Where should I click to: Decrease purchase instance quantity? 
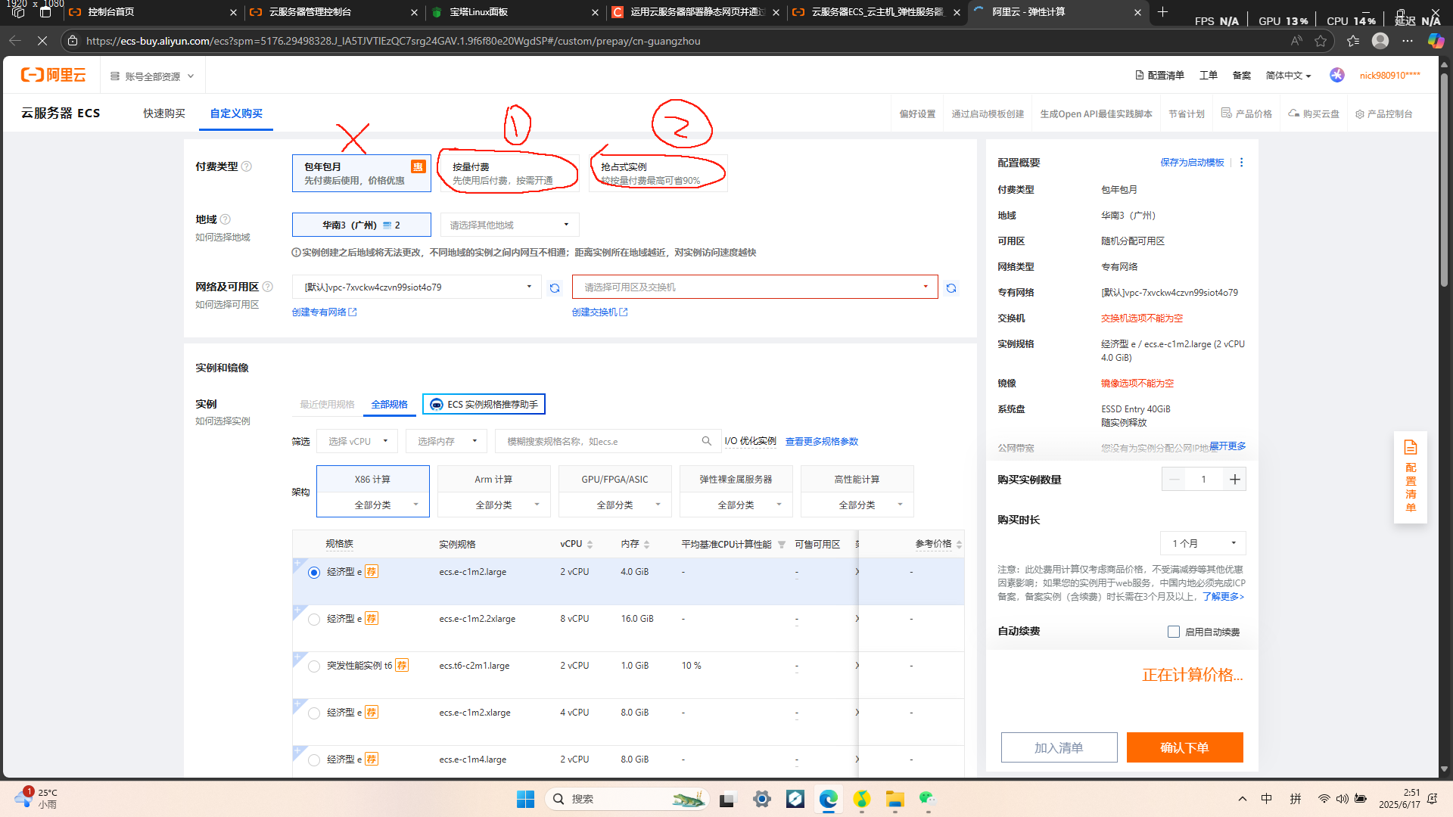point(1174,480)
